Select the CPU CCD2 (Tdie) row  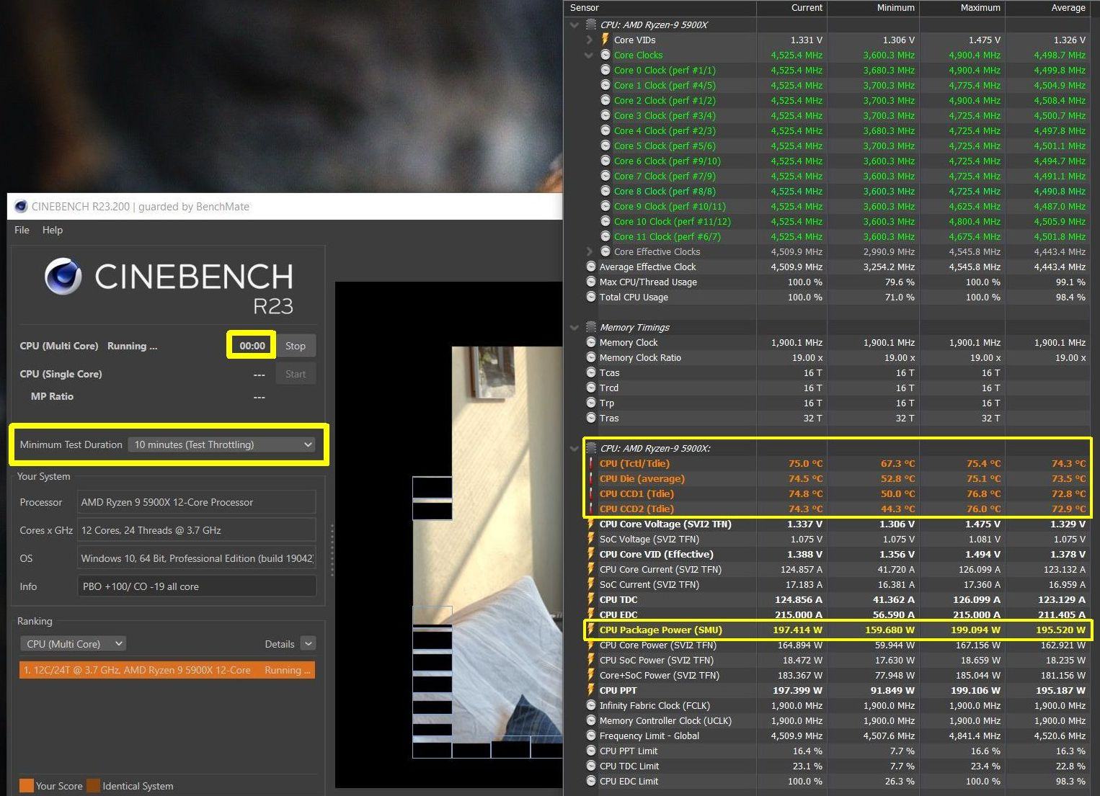(x=837, y=509)
